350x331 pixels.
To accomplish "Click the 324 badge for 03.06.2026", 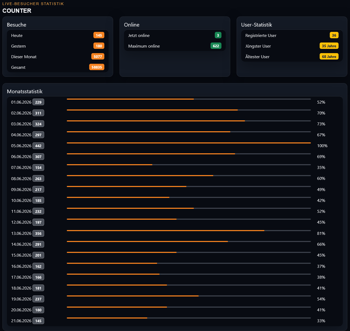I will click(x=38, y=124).
